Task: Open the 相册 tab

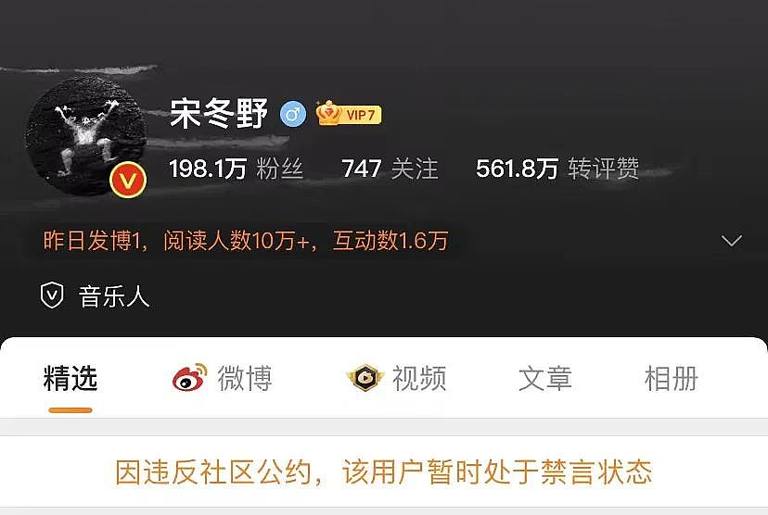Action: click(x=671, y=378)
